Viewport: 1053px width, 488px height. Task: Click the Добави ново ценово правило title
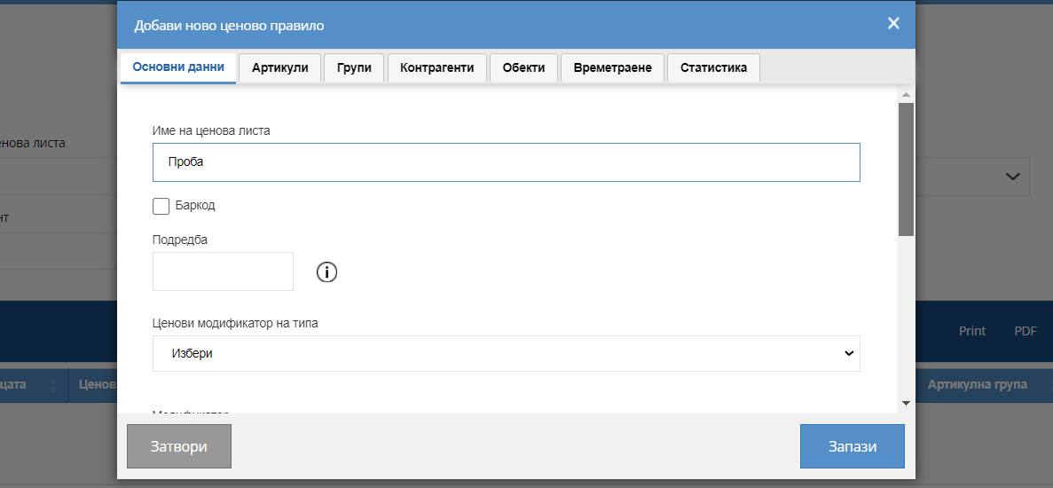(x=229, y=27)
